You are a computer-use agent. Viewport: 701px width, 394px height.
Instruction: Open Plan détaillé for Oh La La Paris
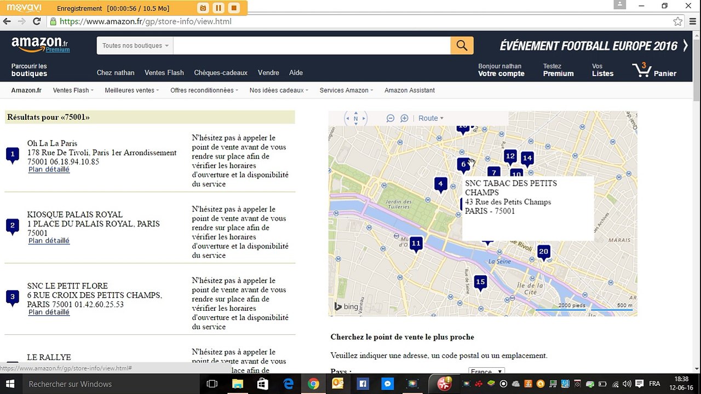[x=49, y=170]
